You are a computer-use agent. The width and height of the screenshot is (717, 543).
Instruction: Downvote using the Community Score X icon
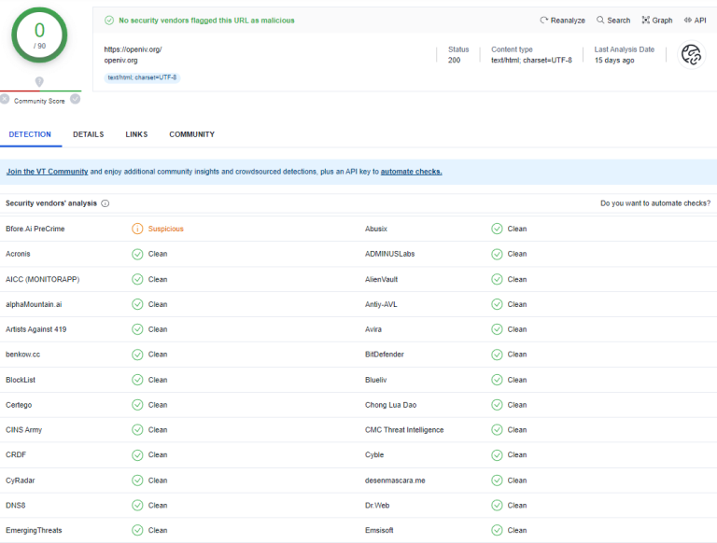tap(5, 99)
